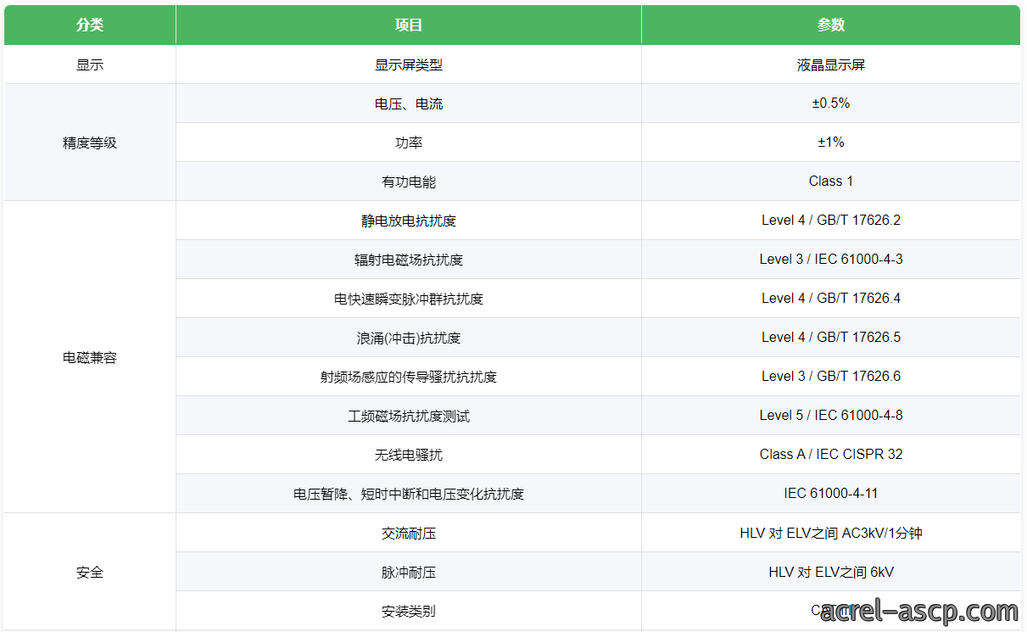
Task: Select the 交流耐压 item cell
Action: (x=409, y=533)
